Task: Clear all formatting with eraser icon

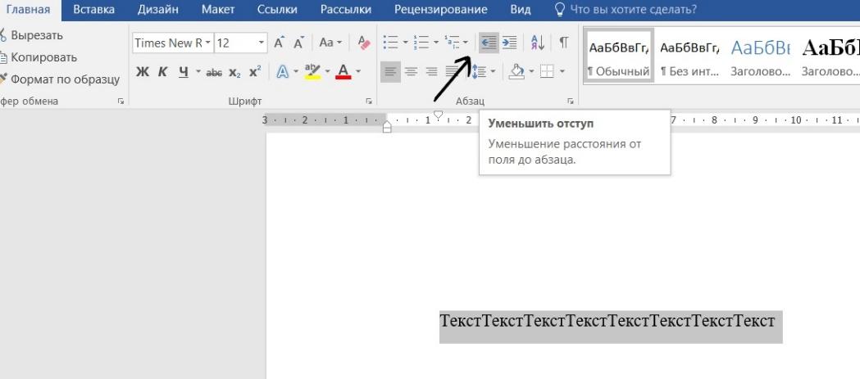Action: tap(365, 43)
